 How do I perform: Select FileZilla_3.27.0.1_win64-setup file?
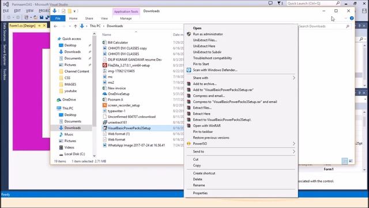click(x=129, y=65)
